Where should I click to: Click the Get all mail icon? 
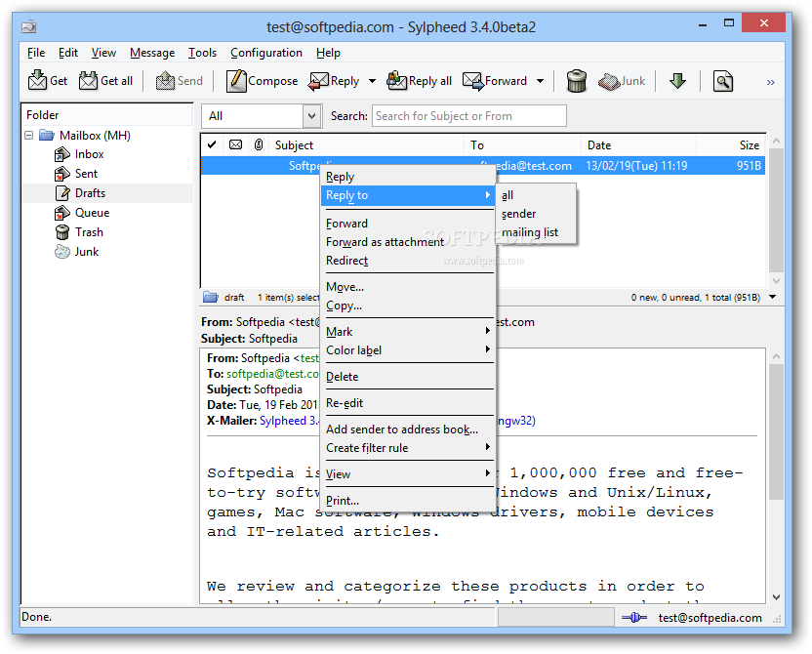(88, 81)
